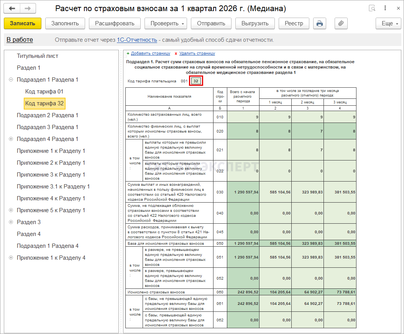404x334 pixels.
Task: Click the green plus Add page icon
Action: tap(128, 54)
